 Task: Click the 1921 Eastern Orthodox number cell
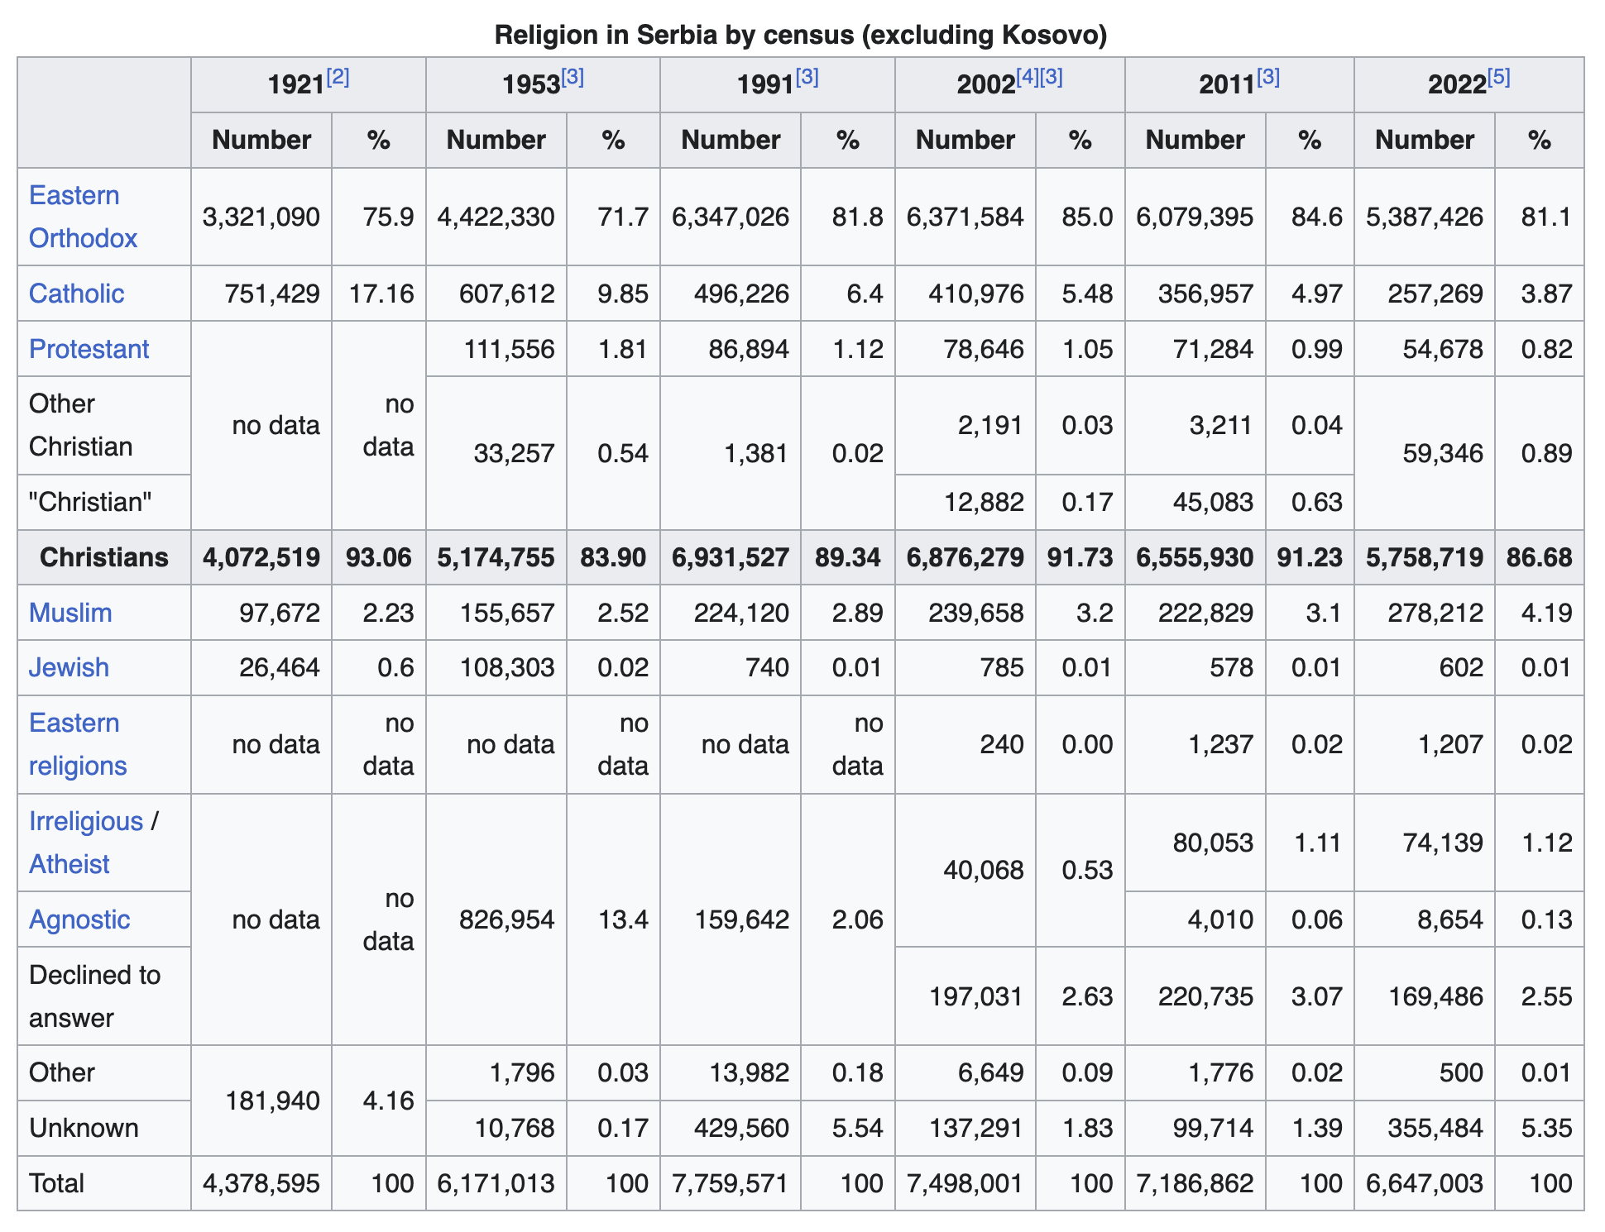point(261,217)
